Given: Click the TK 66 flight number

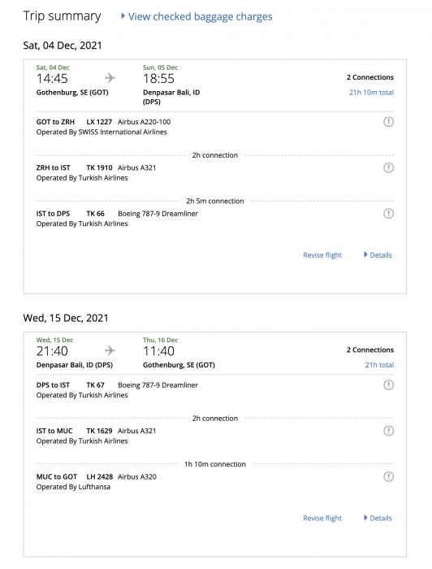Looking at the screenshot, I should click(x=95, y=214).
